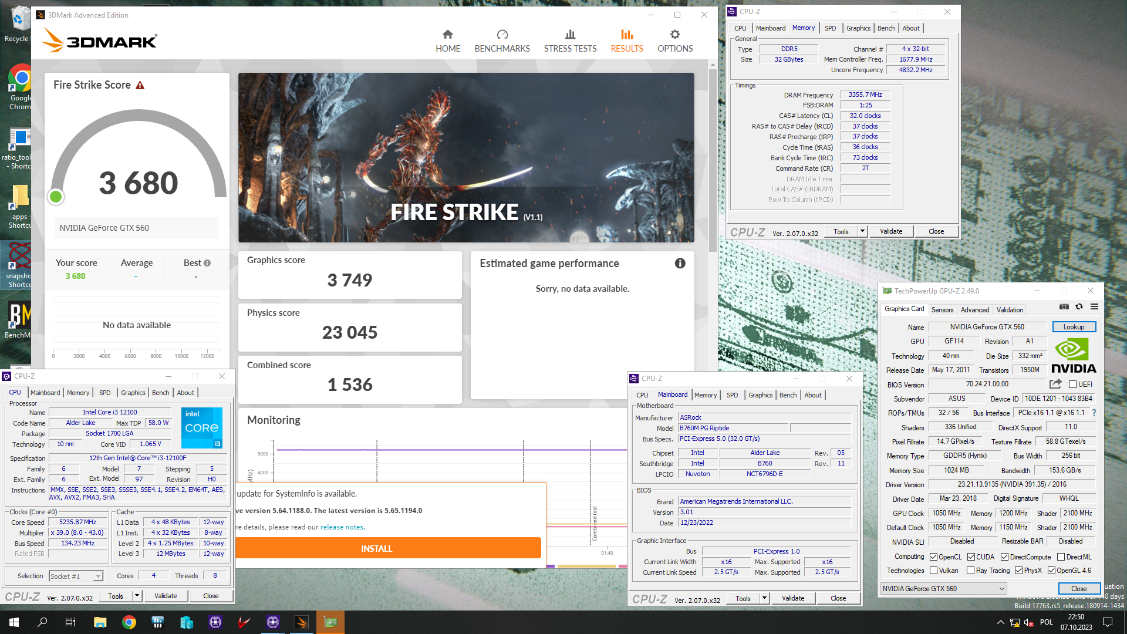This screenshot has width=1127, height=634.
Task: Click the NVIDIA logo in GPU-Z
Action: [1074, 355]
